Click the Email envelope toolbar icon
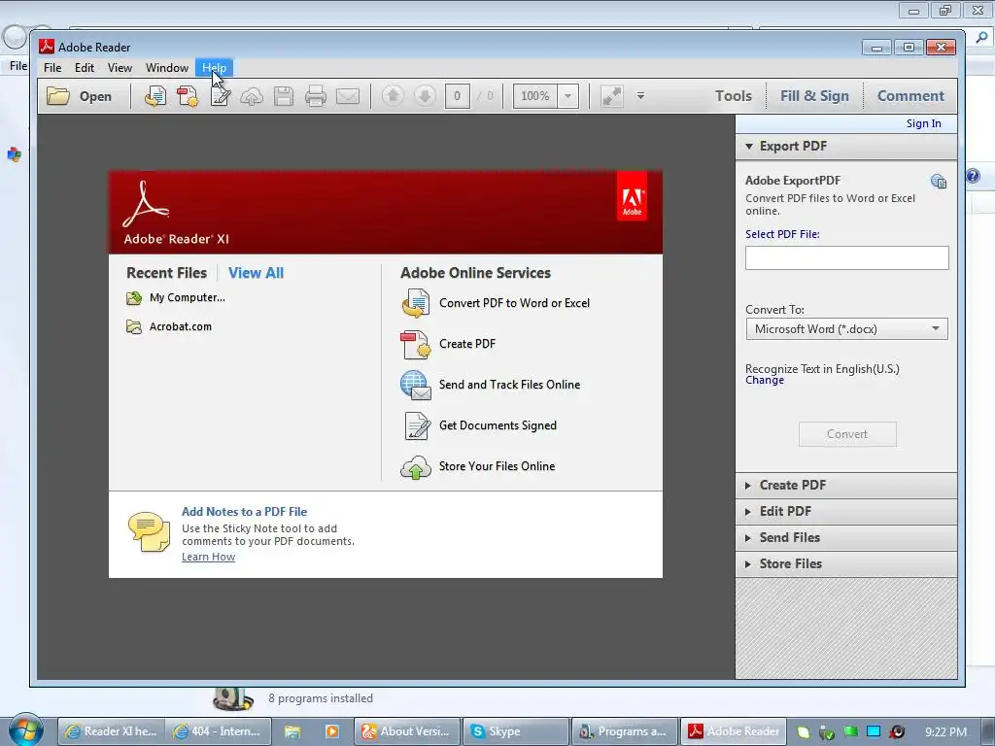995x746 pixels. click(x=348, y=96)
